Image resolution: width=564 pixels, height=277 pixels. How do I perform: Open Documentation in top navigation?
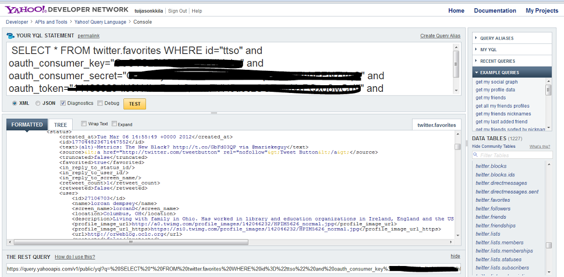click(x=495, y=10)
